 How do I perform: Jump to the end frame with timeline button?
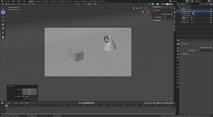(x=94, y=103)
